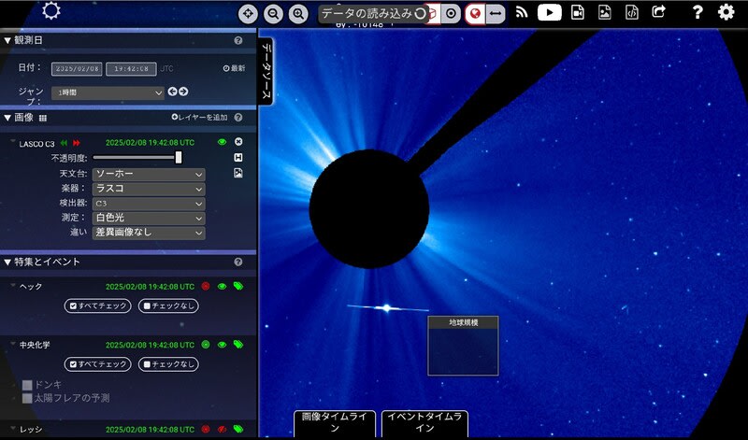Jump forward in time with right arrow
This screenshot has width=748, height=440.
click(x=183, y=92)
